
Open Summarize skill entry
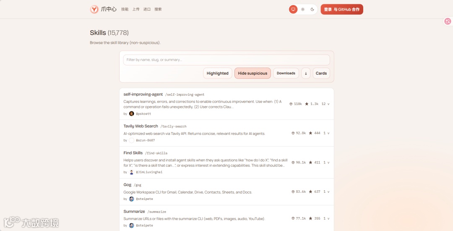134,211
